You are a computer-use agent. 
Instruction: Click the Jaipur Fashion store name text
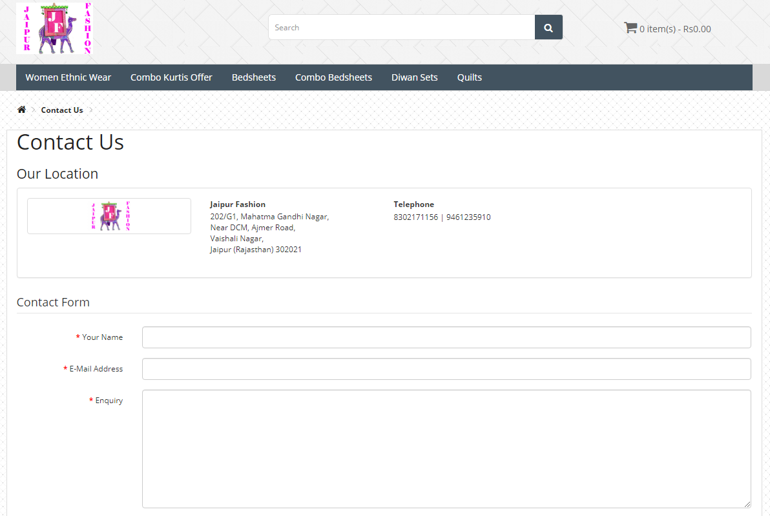[238, 204]
